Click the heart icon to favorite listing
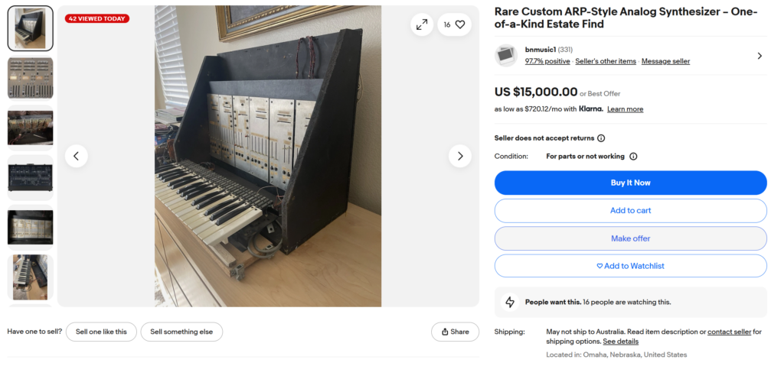 (459, 24)
